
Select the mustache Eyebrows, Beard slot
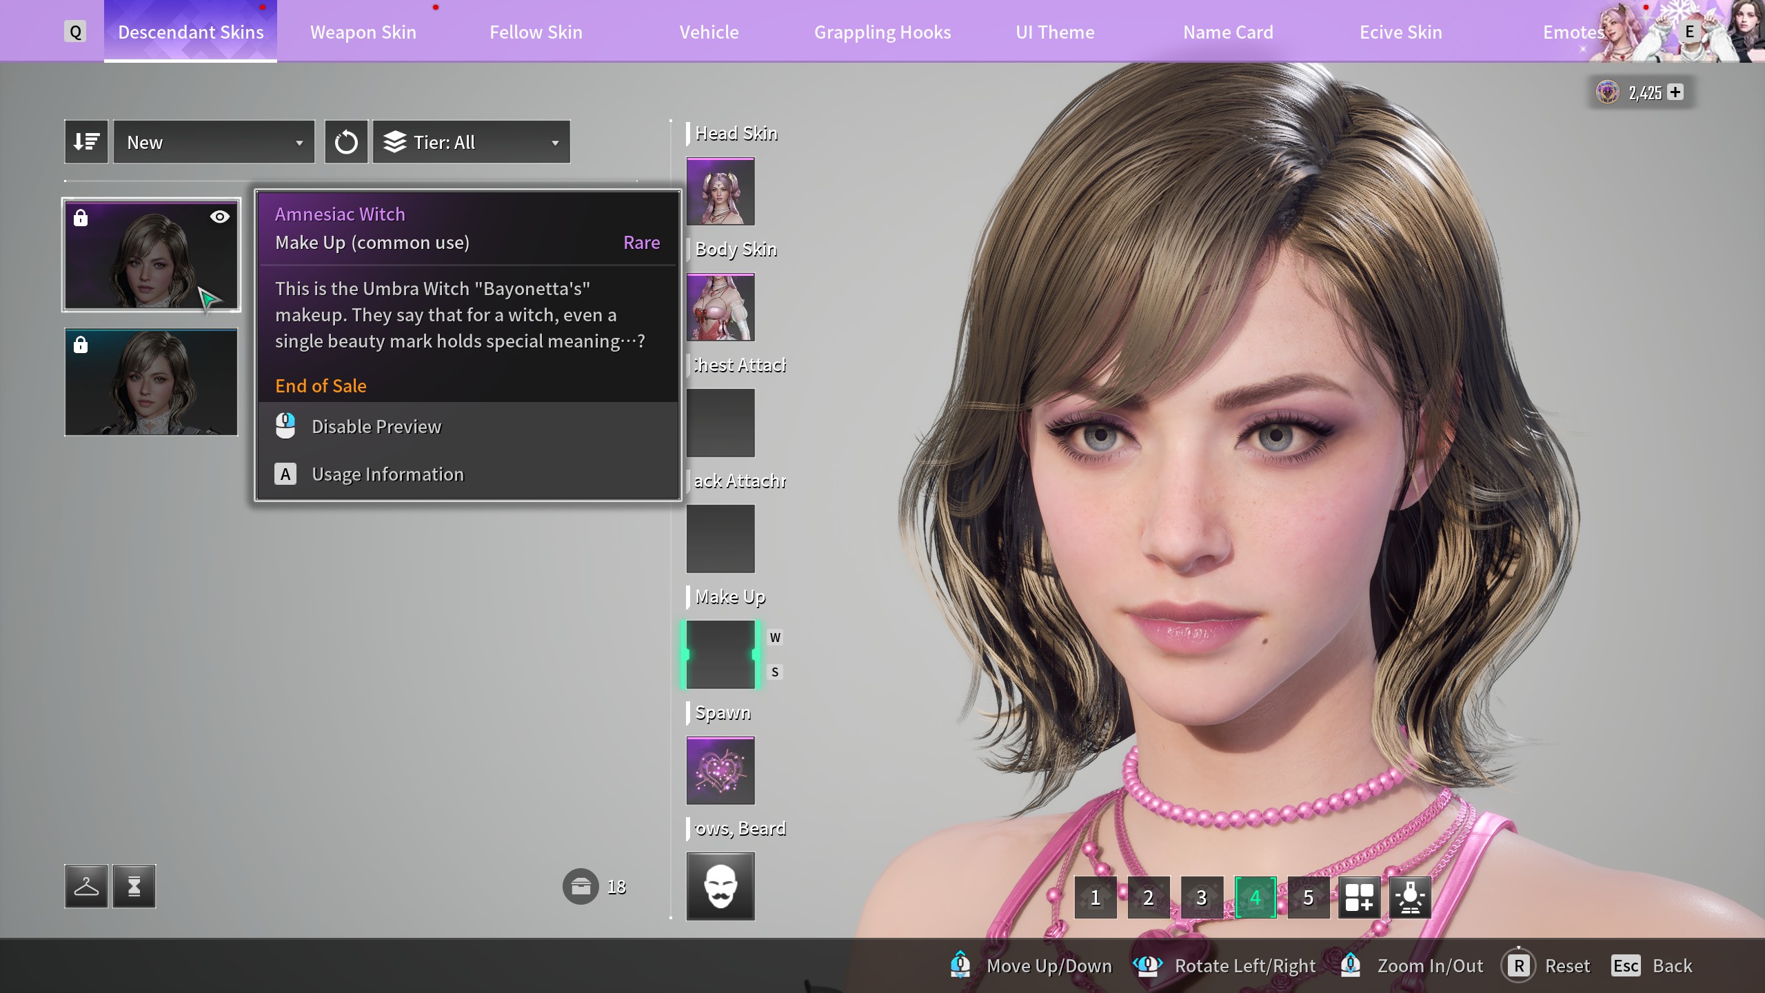point(720,886)
